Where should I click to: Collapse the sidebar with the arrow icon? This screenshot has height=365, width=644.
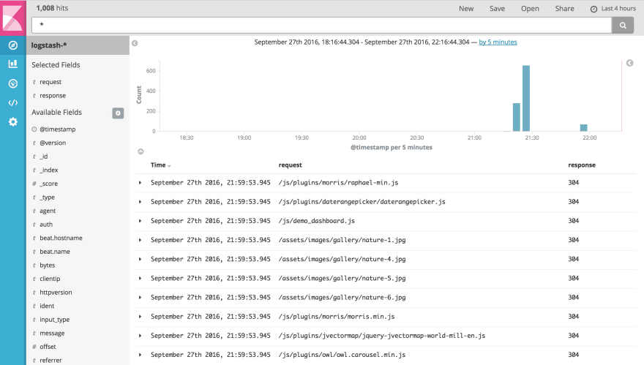pyautogui.click(x=135, y=43)
